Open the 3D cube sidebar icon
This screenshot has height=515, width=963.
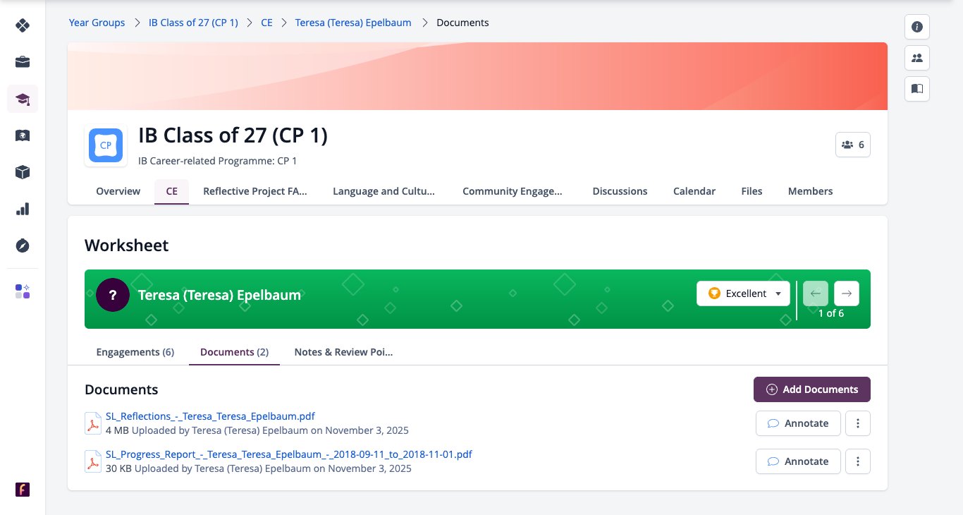coord(23,172)
